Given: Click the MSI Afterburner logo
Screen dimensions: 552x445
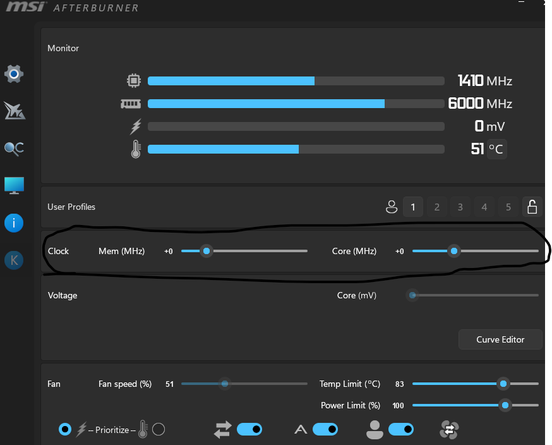Looking at the screenshot, I should tap(72, 7).
